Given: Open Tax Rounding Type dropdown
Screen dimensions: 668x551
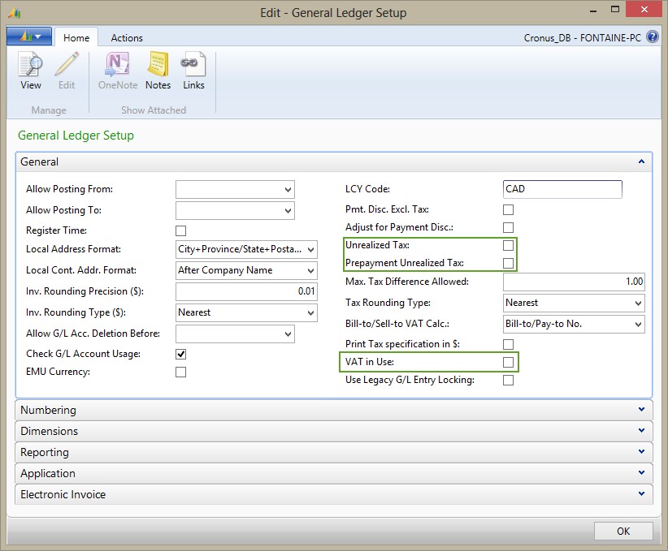Looking at the screenshot, I should point(638,303).
